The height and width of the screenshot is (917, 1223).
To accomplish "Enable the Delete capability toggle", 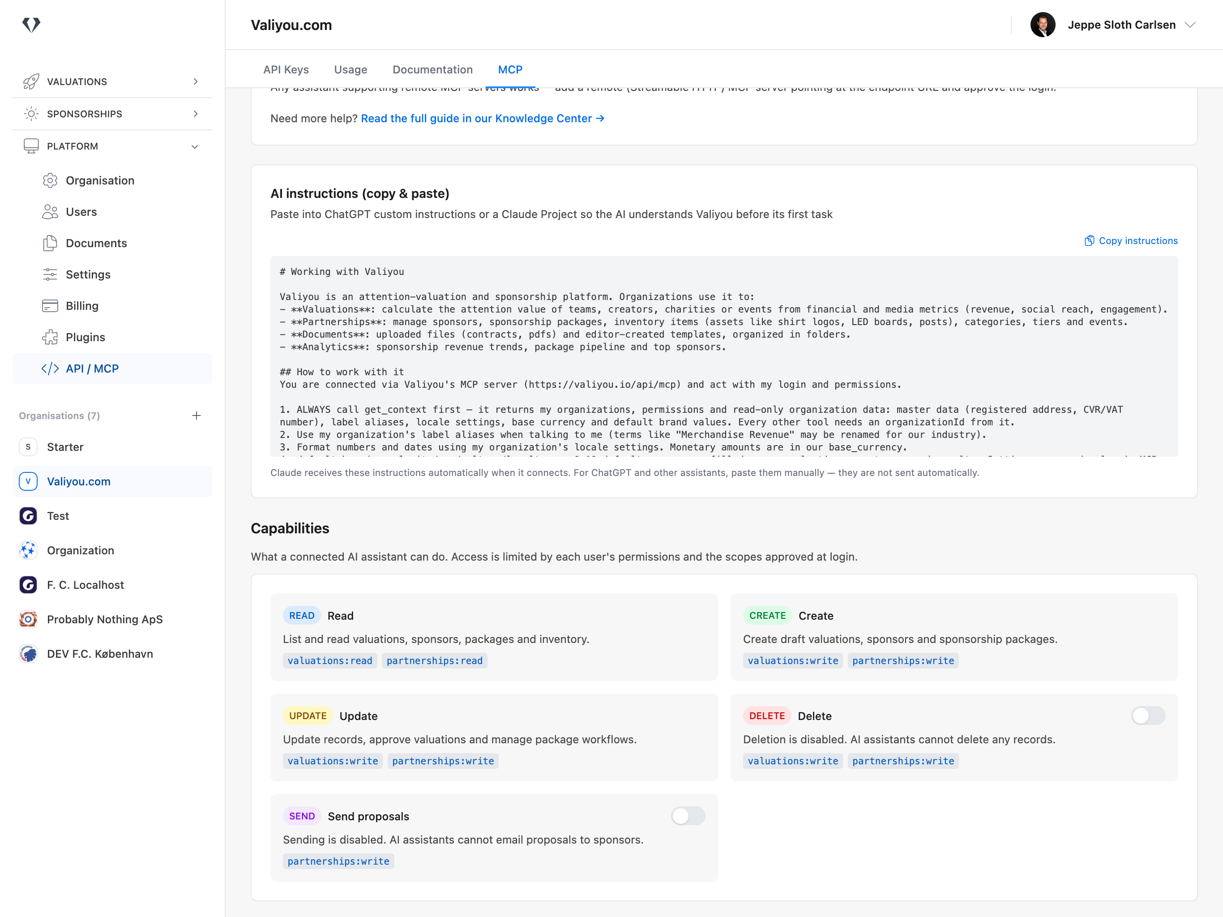I will pyautogui.click(x=1148, y=716).
